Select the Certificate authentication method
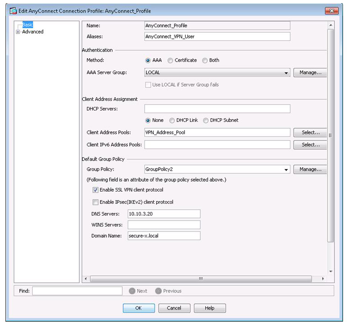 point(170,60)
